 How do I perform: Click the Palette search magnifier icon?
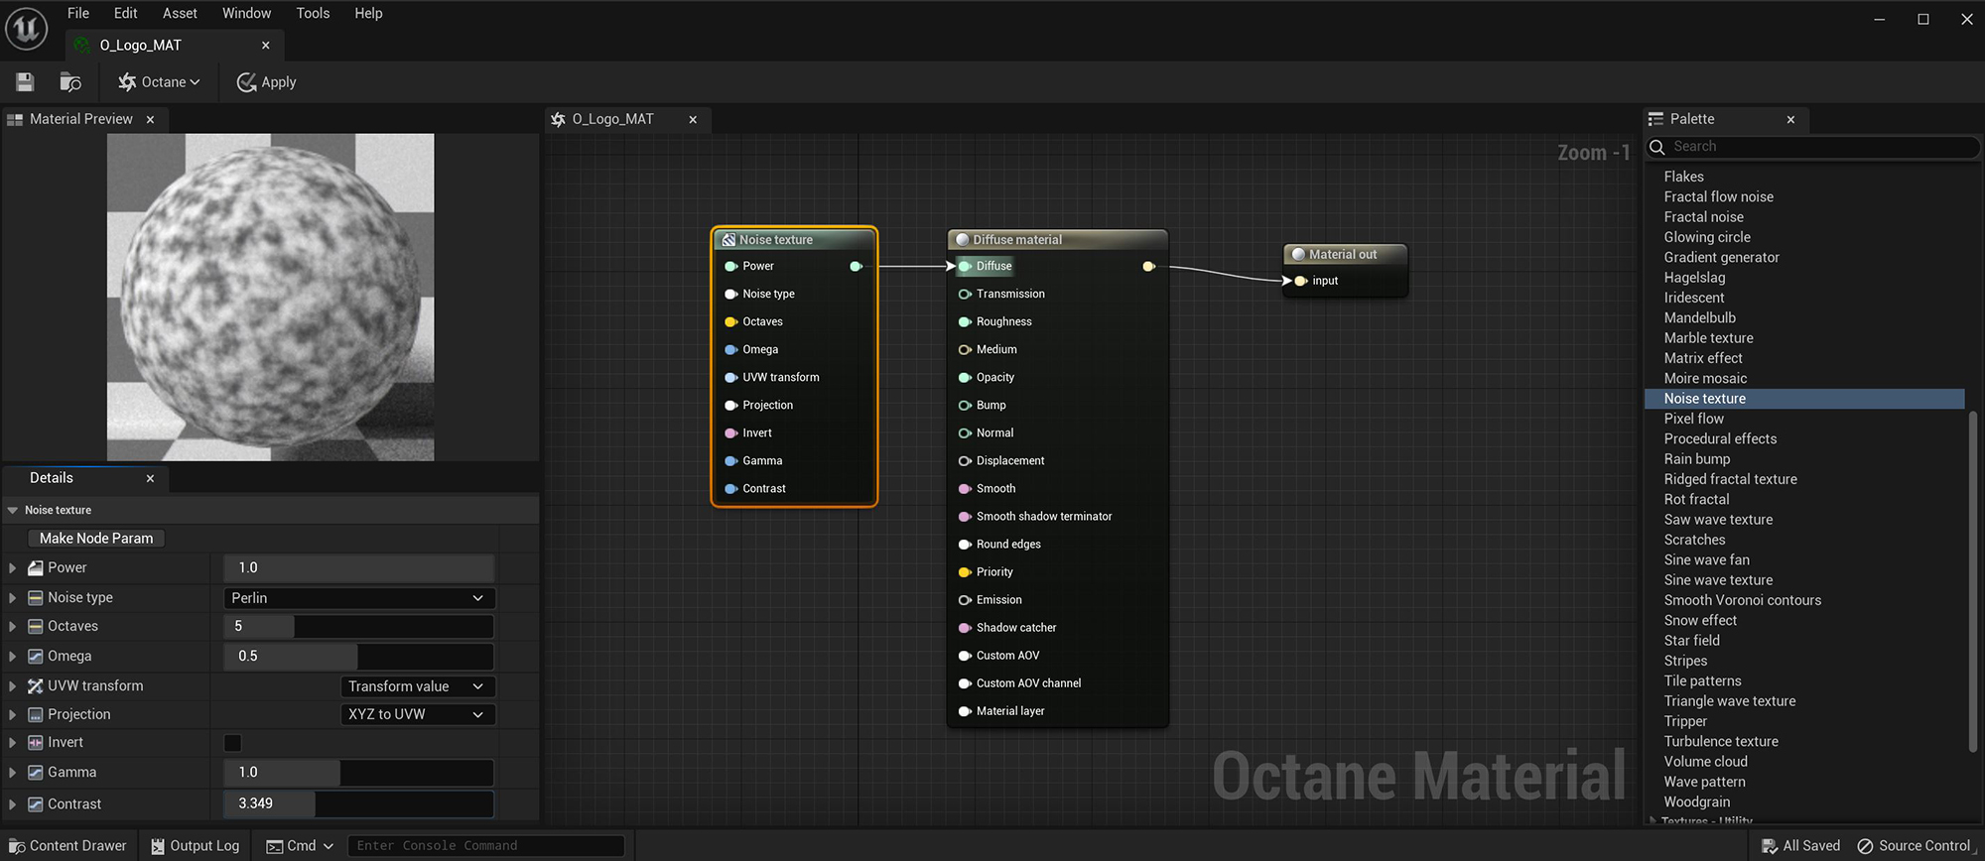[x=1656, y=147]
